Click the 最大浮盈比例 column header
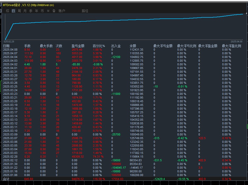This screenshot has width=248, height=185. pyautogui.click(x=232, y=46)
